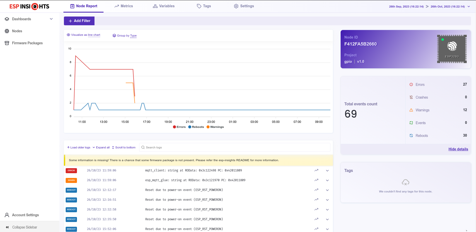Viewport: 476px width, 232px height.
Task: Click the cloud icon in Tags panel
Action: (x=406, y=182)
